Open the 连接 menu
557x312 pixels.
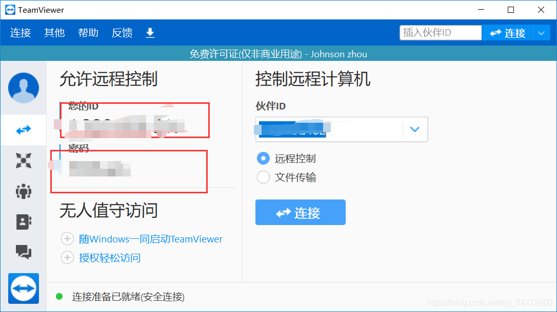click(21, 33)
